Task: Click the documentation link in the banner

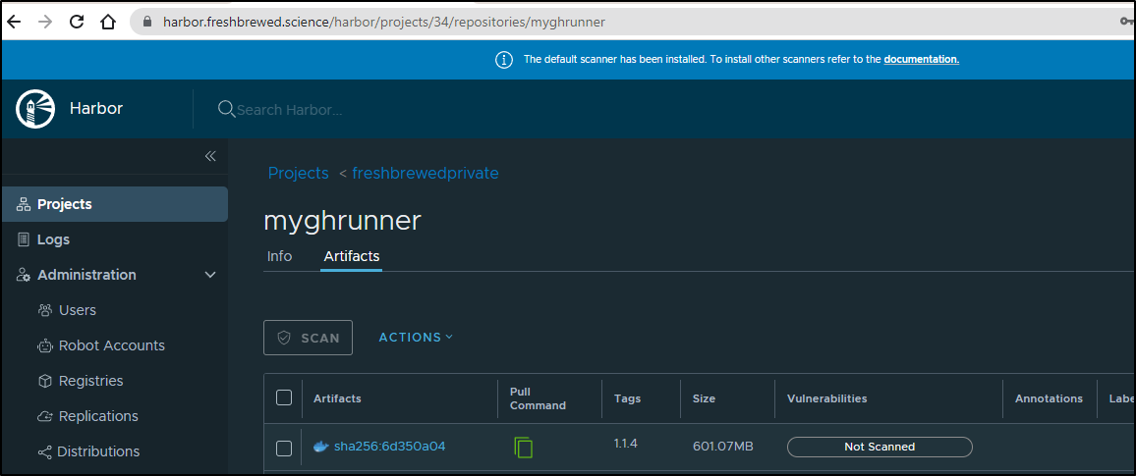Action: tap(921, 60)
